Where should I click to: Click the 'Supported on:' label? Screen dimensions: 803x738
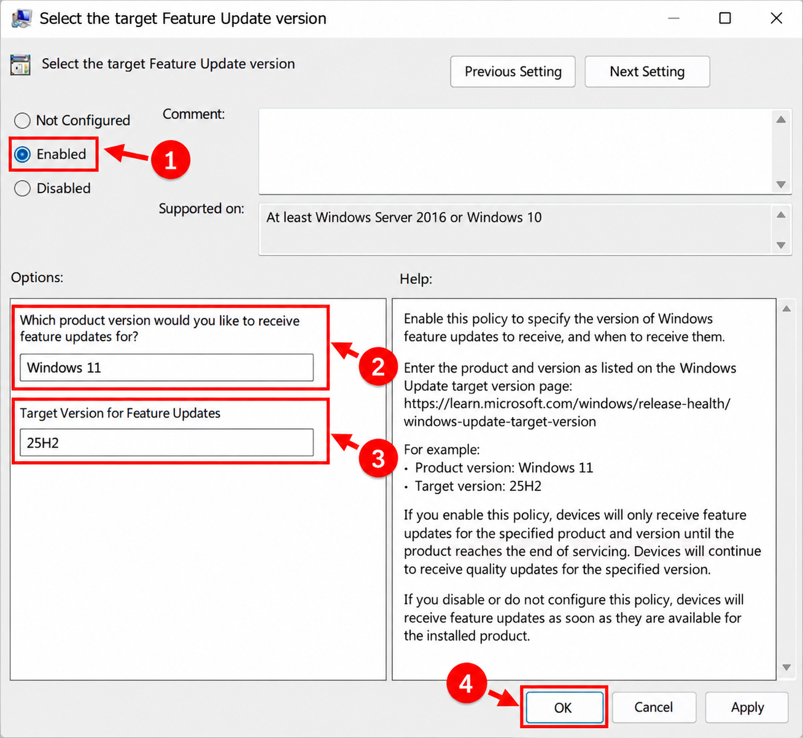(201, 209)
